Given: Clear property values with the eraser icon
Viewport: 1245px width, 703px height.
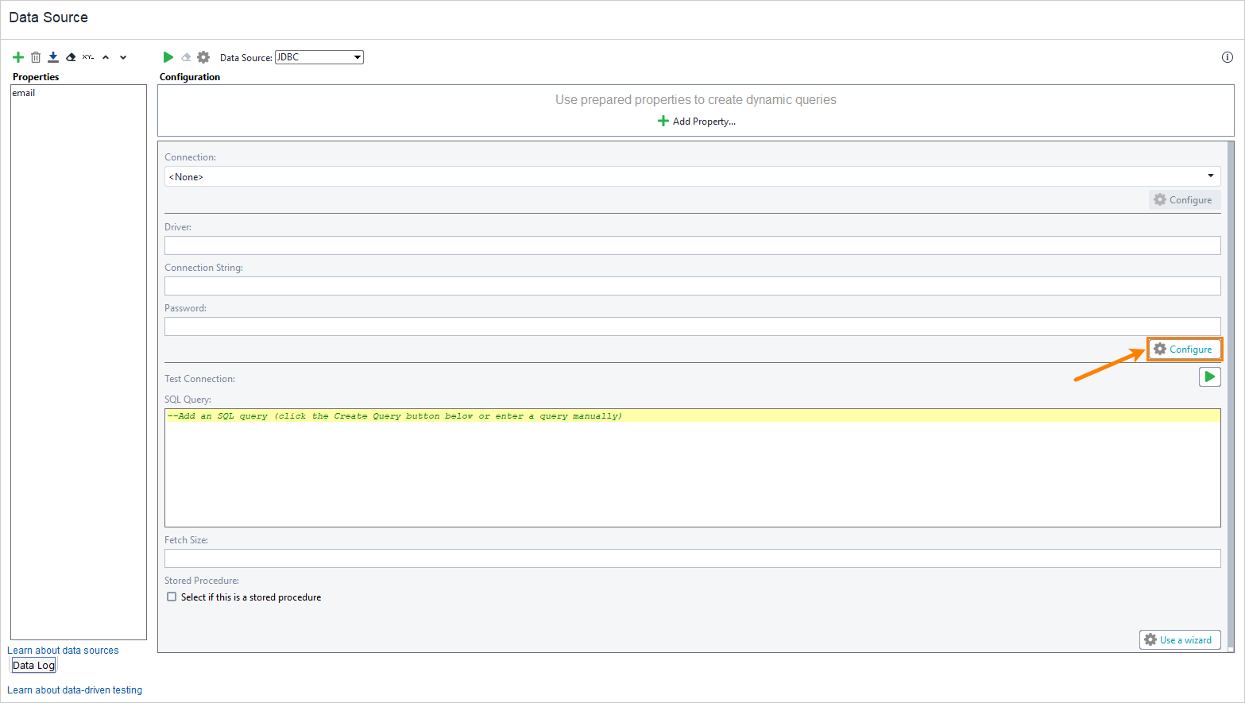Looking at the screenshot, I should (x=70, y=56).
